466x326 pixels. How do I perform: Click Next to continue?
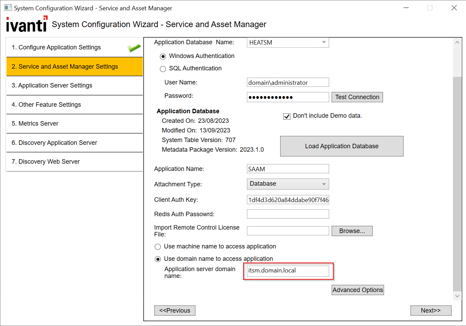tap(431, 310)
